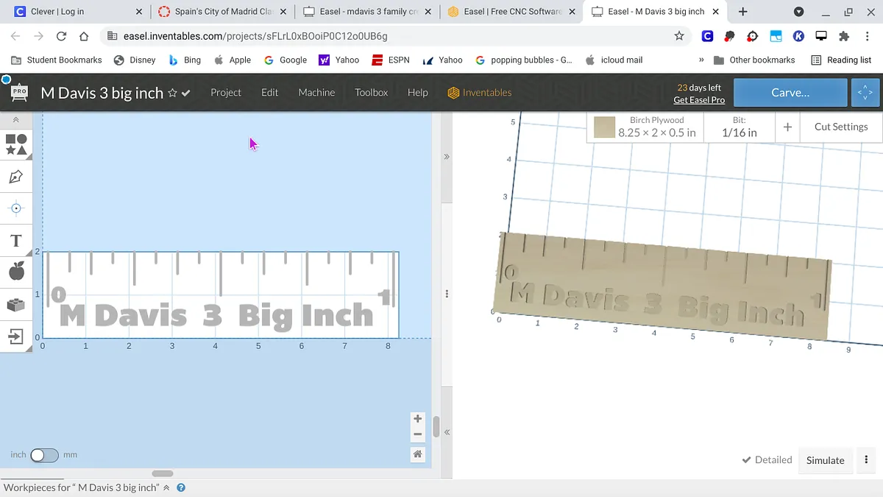The image size is (883, 497).
Task: Click the blue Carve button
Action: 790,93
